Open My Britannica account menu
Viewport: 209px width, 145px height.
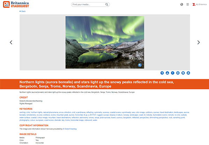click(x=199, y=5)
